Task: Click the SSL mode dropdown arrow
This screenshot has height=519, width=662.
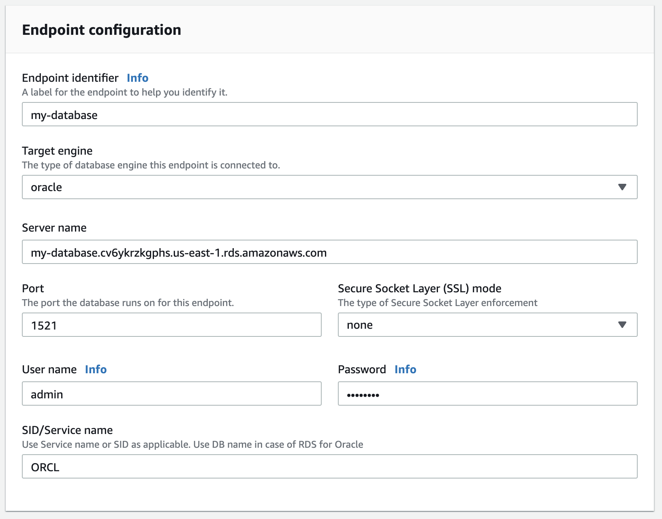Action: (x=622, y=324)
